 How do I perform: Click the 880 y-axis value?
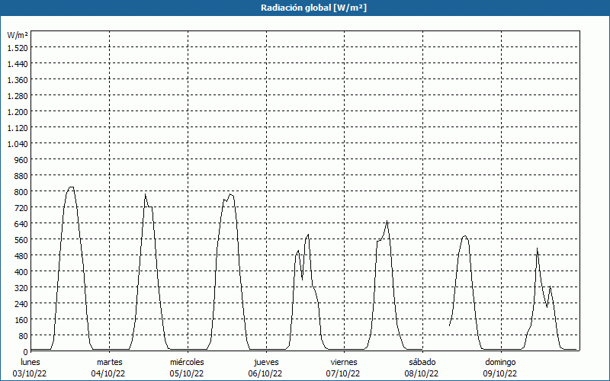(x=21, y=176)
